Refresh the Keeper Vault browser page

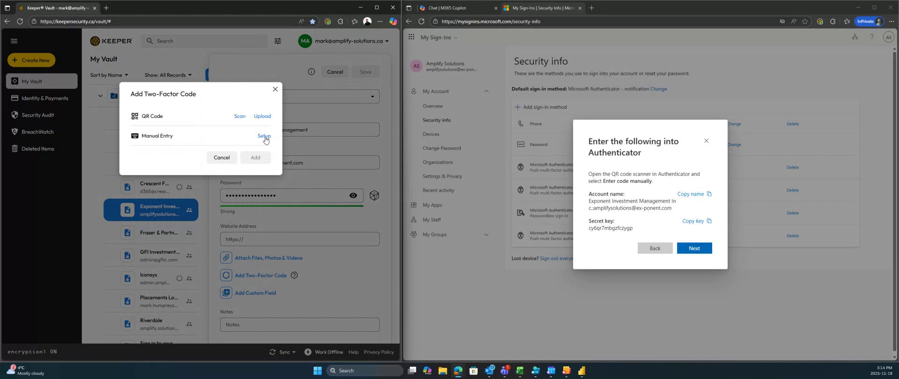pyautogui.click(x=20, y=21)
